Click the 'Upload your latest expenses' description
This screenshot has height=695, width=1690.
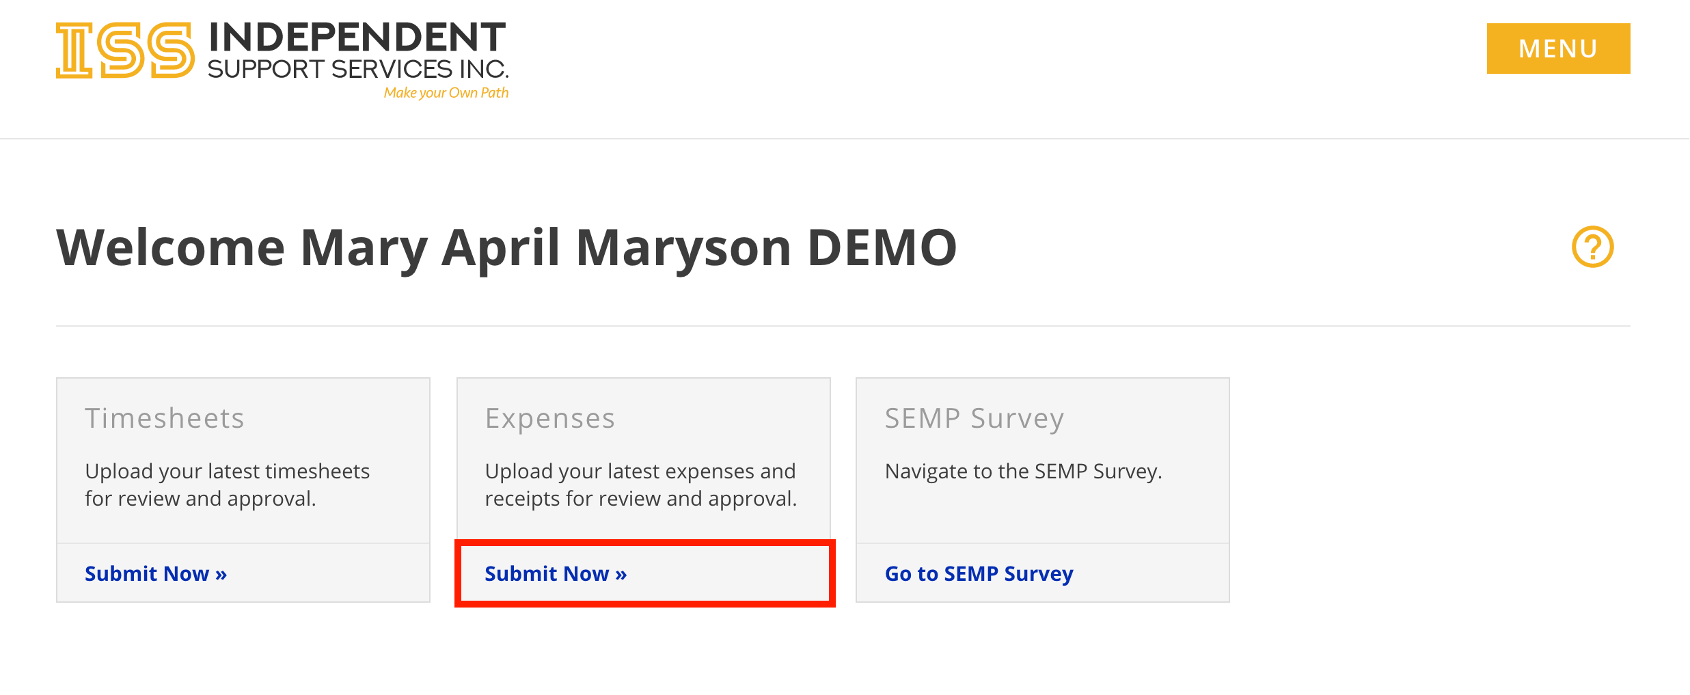[641, 485]
